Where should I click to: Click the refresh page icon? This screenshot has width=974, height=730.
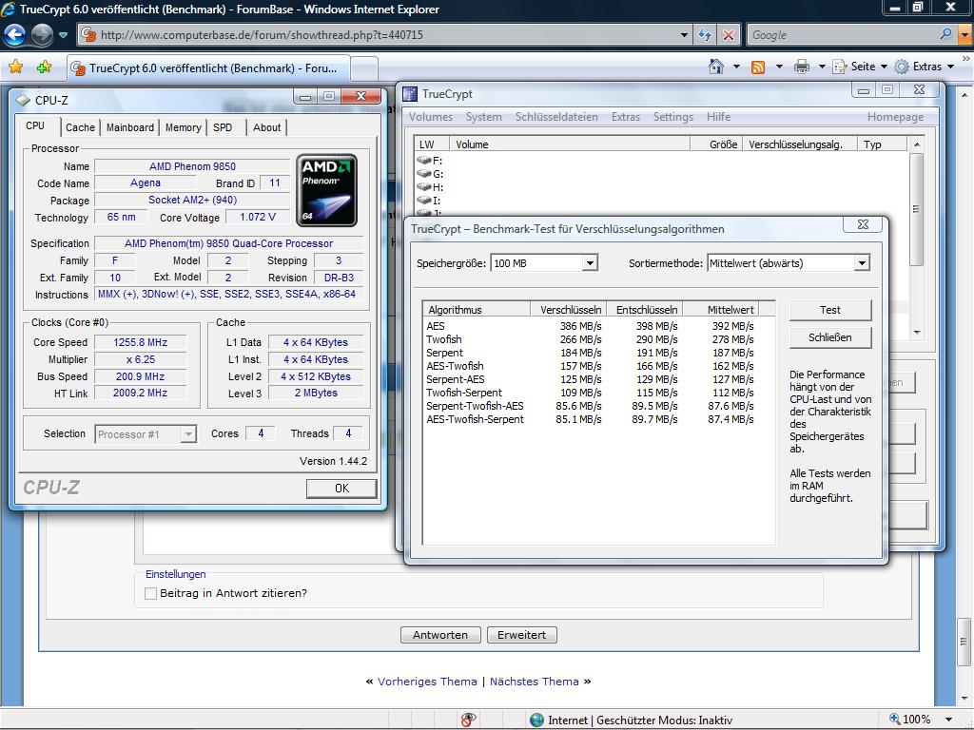coord(705,35)
